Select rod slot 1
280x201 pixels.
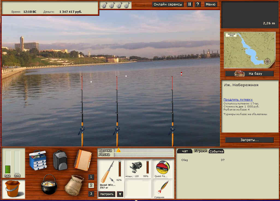click(x=91, y=177)
